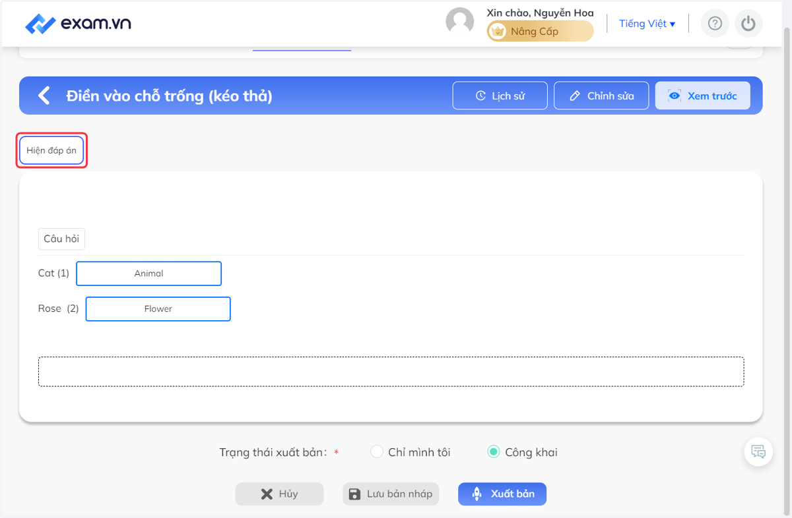Click the Chỉnh sửa edit button

pyautogui.click(x=601, y=96)
